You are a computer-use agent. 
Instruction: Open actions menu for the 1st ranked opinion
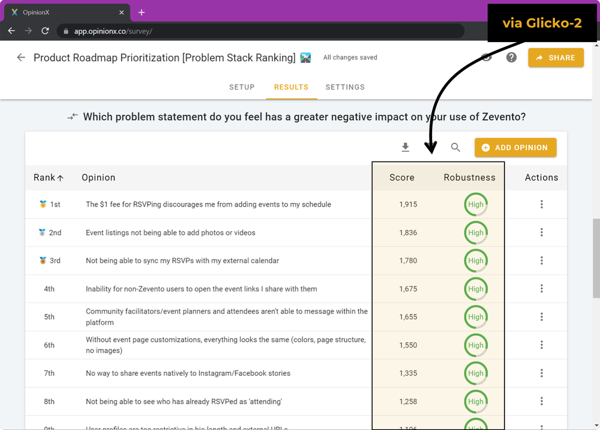(x=542, y=204)
